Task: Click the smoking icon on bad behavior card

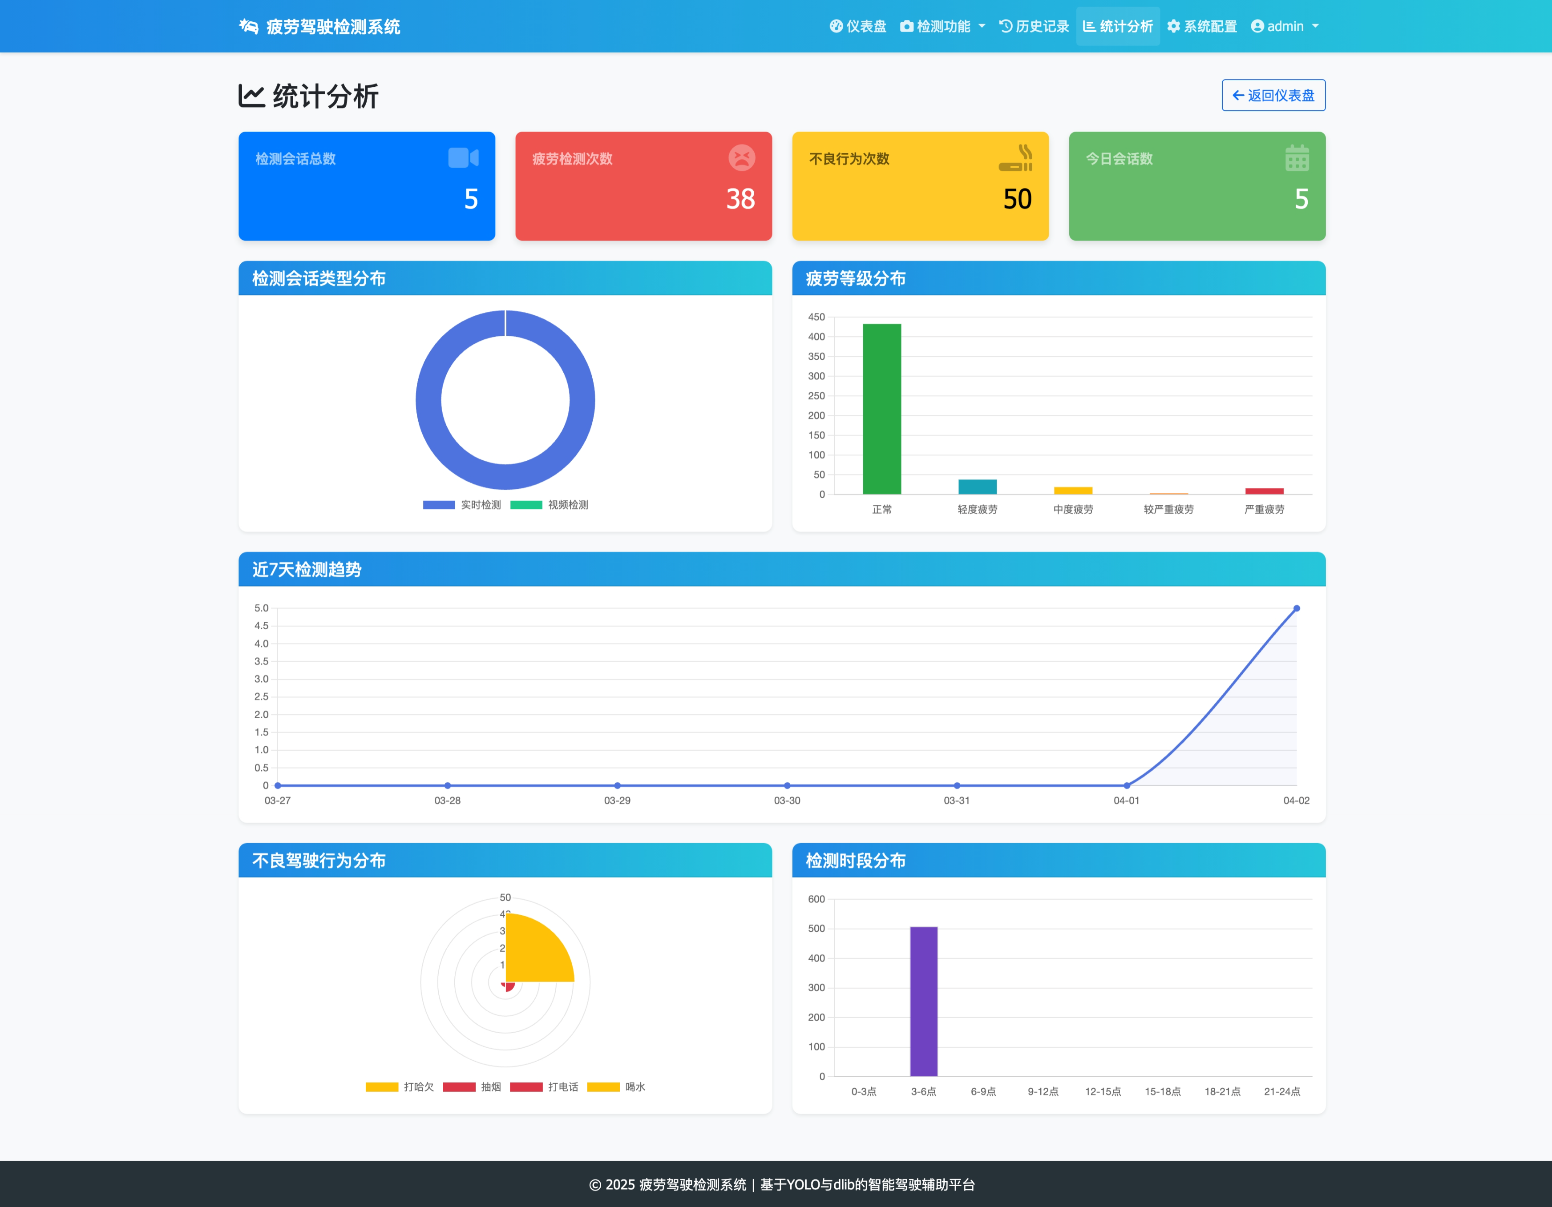Action: pyautogui.click(x=1016, y=158)
